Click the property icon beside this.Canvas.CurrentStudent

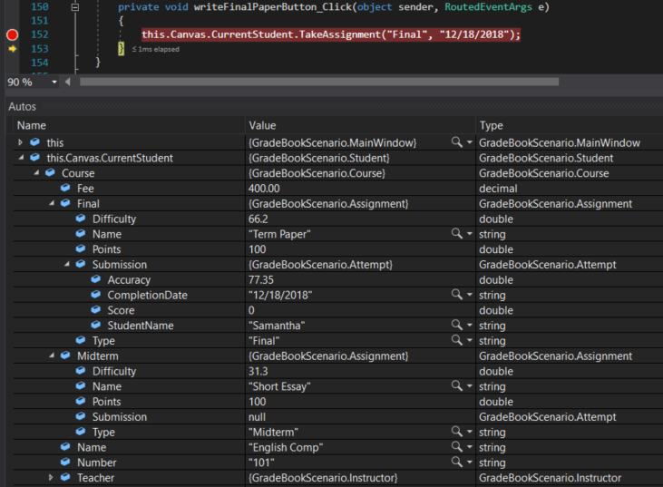pyautogui.click(x=35, y=157)
